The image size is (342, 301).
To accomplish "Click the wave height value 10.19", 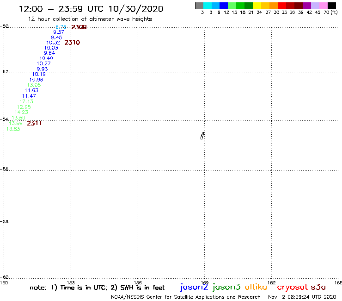I will coord(39,74).
